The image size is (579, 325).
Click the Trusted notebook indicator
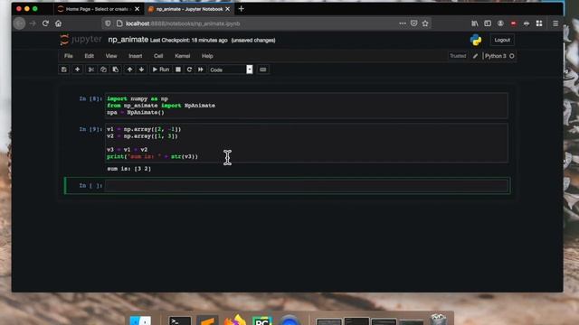coord(458,56)
